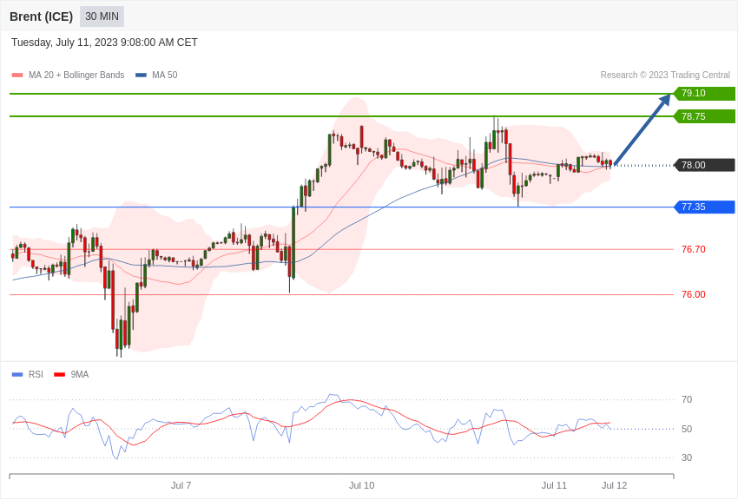
Task: Click the 78.00 current price tag
Action: click(x=705, y=165)
